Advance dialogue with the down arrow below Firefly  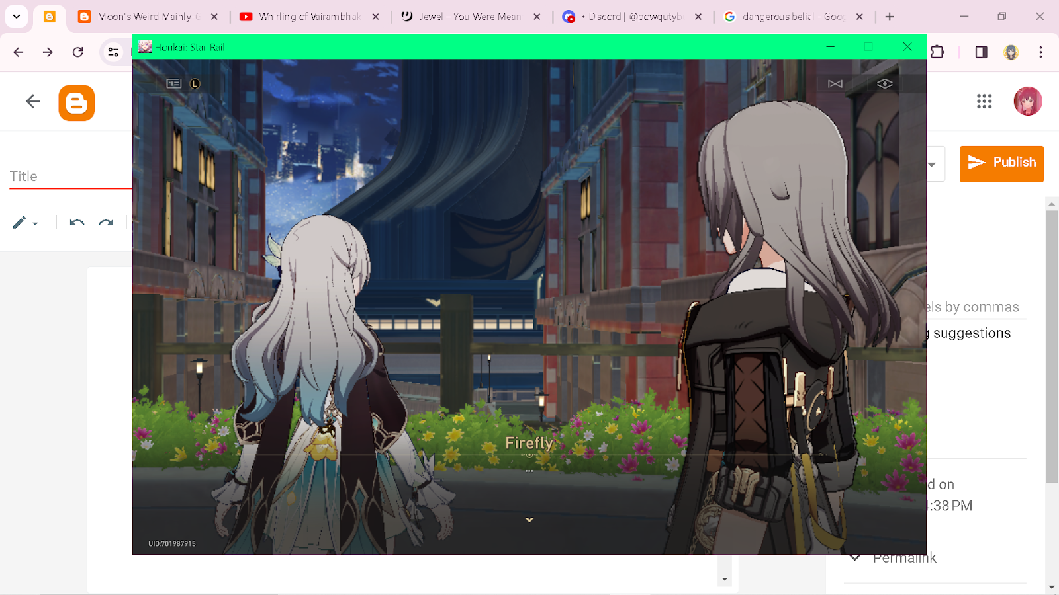(x=529, y=520)
